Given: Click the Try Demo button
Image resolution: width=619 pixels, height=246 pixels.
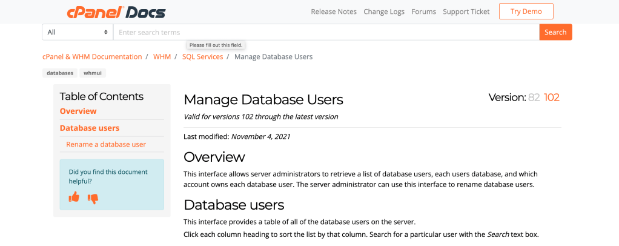Looking at the screenshot, I should 526,12.
